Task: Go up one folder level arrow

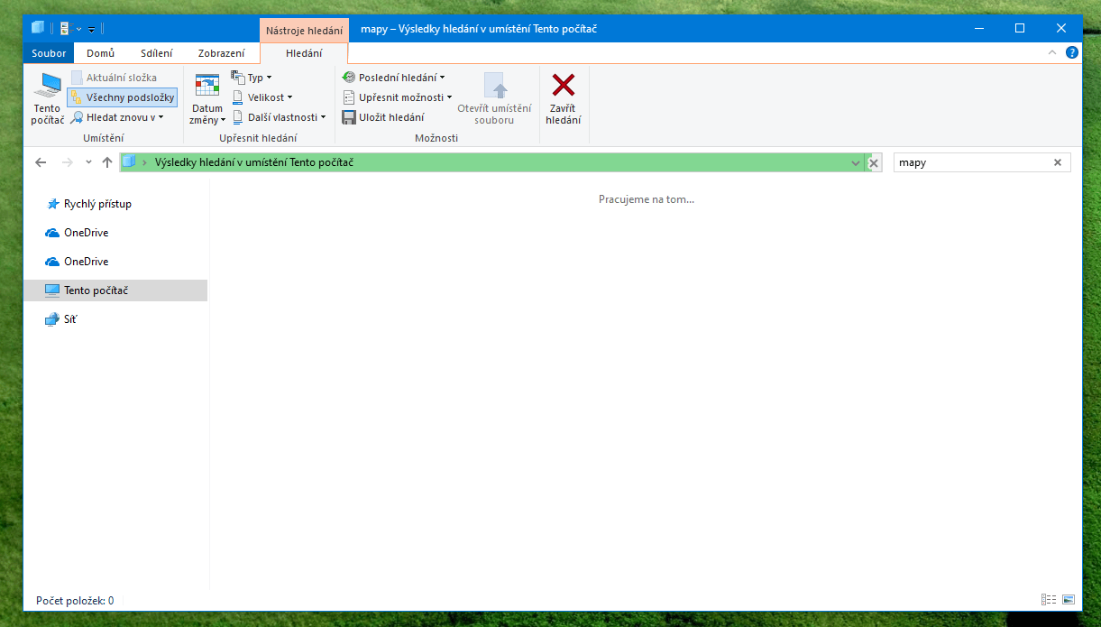Action: click(x=107, y=162)
